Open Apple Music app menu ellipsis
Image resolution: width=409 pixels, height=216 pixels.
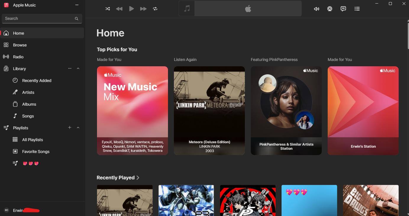coord(77,5)
